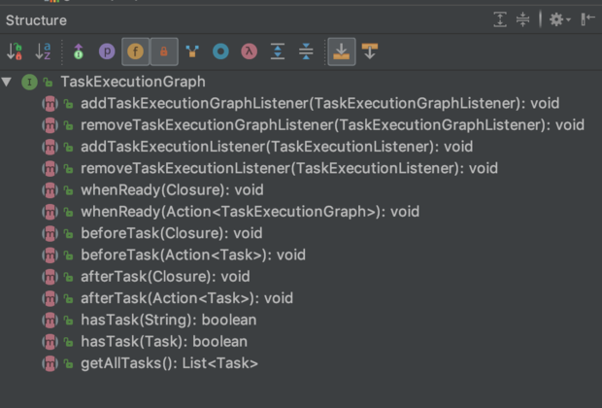Click the green interface icon of TaskExecutionGraph
Screen dimensions: 602x408
(x=29, y=82)
